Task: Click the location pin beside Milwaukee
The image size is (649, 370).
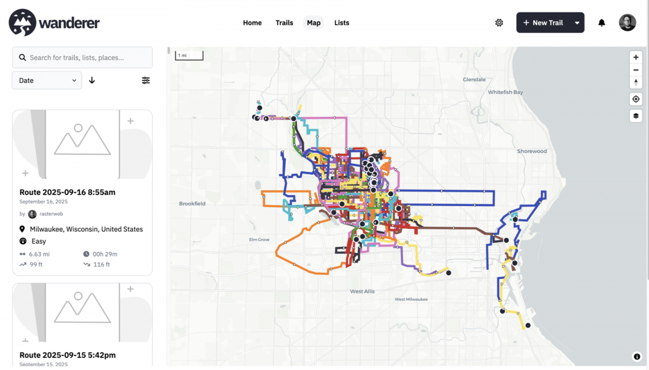Action: [23, 229]
